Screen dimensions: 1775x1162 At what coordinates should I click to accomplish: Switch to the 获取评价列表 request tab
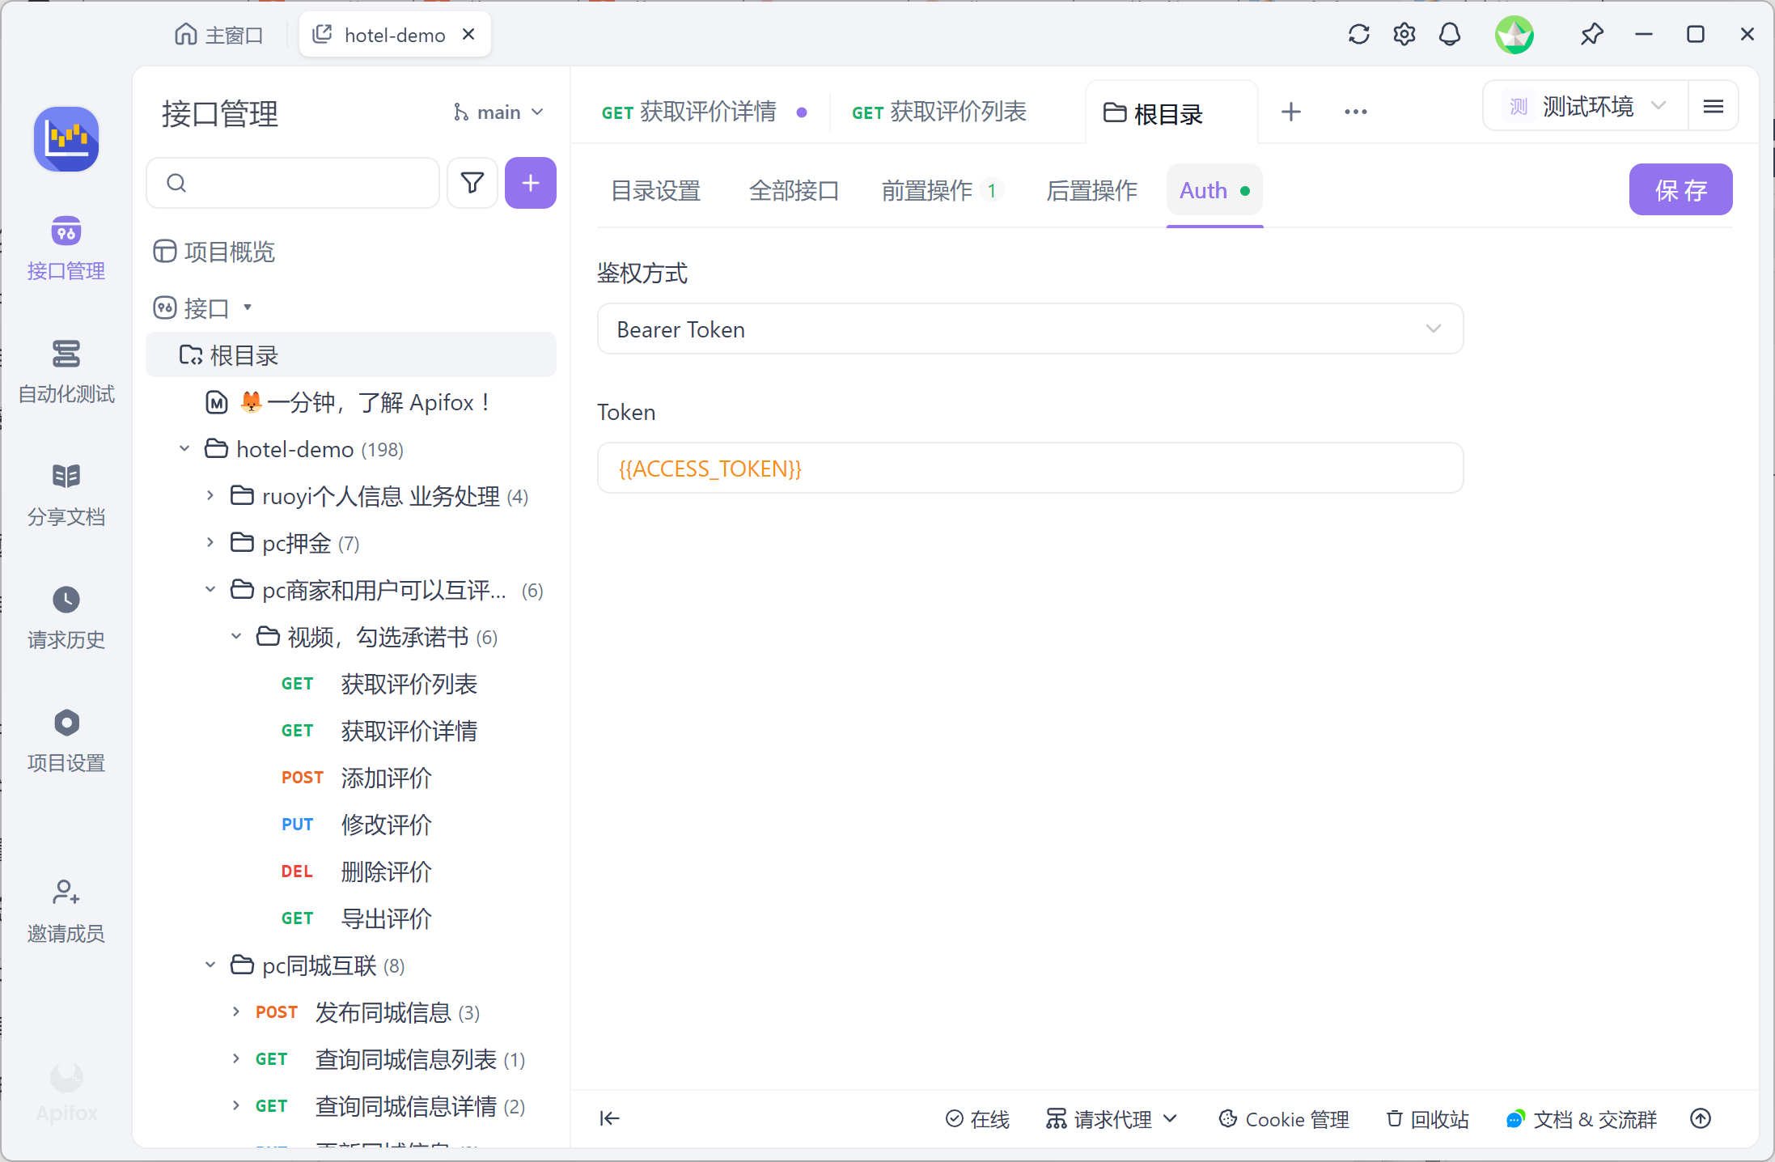click(940, 112)
